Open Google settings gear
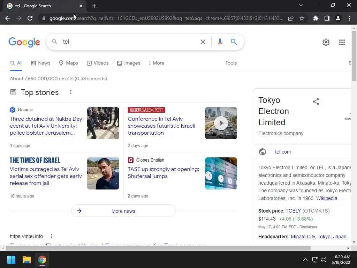The width and height of the screenshot is (357, 268). 326,42
